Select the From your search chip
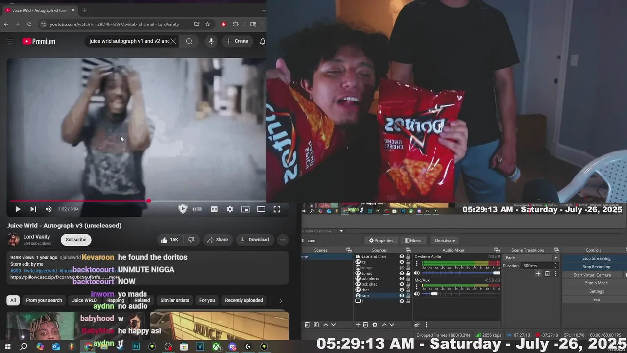The image size is (627, 353). (44, 300)
